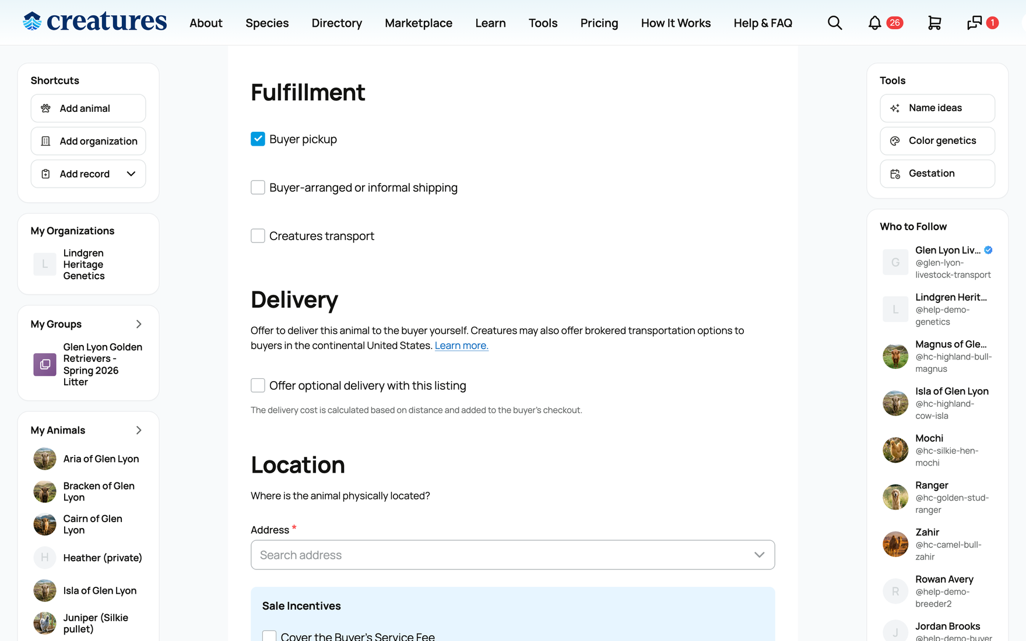Click the Magnus of Glen avatar photo
The width and height of the screenshot is (1026, 641).
click(x=895, y=356)
